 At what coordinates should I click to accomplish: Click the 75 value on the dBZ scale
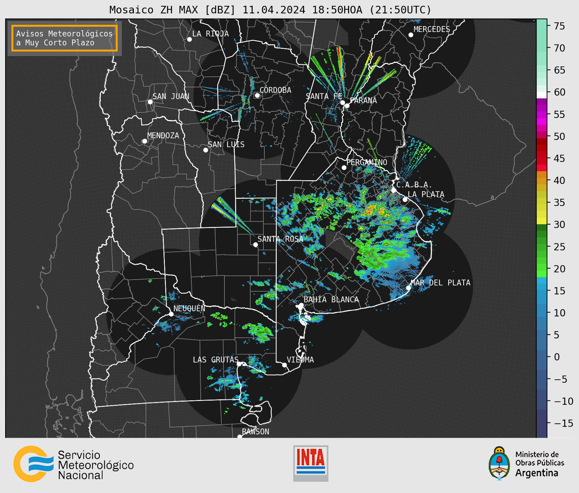click(x=559, y=26)
